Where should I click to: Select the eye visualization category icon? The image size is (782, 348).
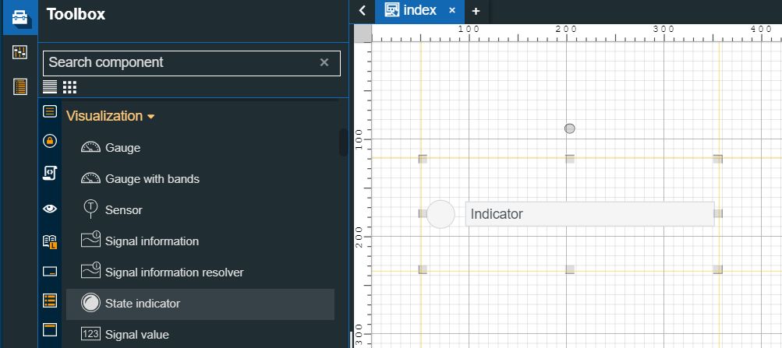click(x=50, y=208)
